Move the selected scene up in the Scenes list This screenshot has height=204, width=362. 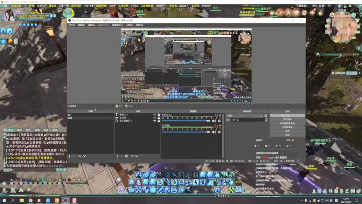pyautogui.click(x=80, y=156)
